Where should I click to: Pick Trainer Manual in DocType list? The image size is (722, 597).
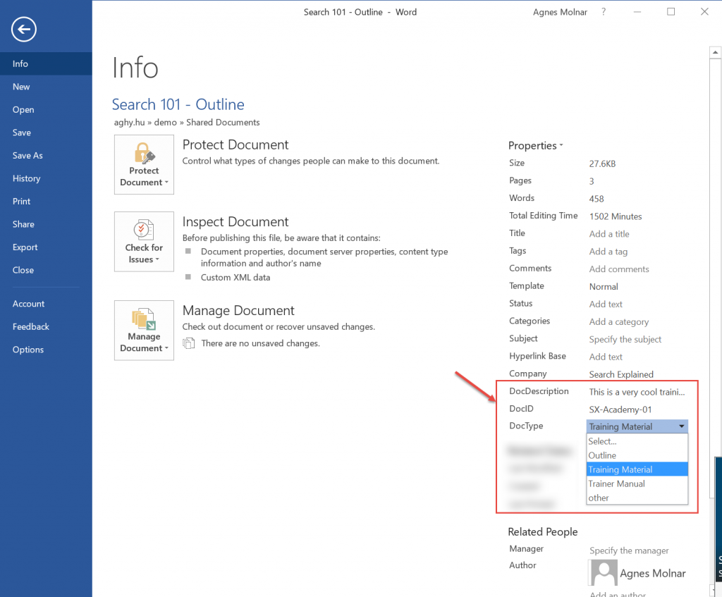[637, 484]
